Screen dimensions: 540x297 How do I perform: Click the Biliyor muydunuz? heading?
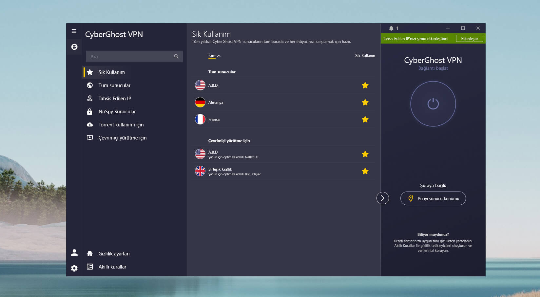[433, 234]
